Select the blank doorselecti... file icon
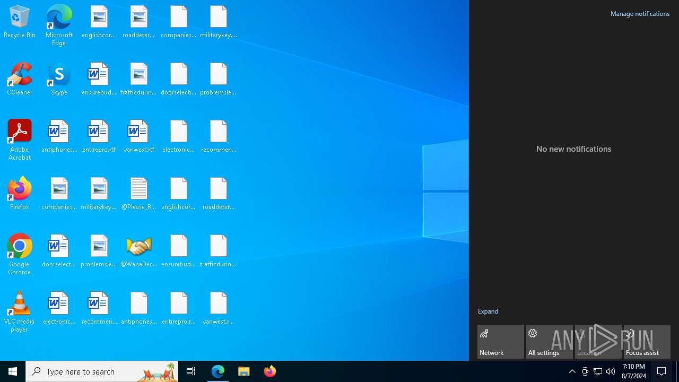The image size is (679, 382). click(x=179, y=80)
